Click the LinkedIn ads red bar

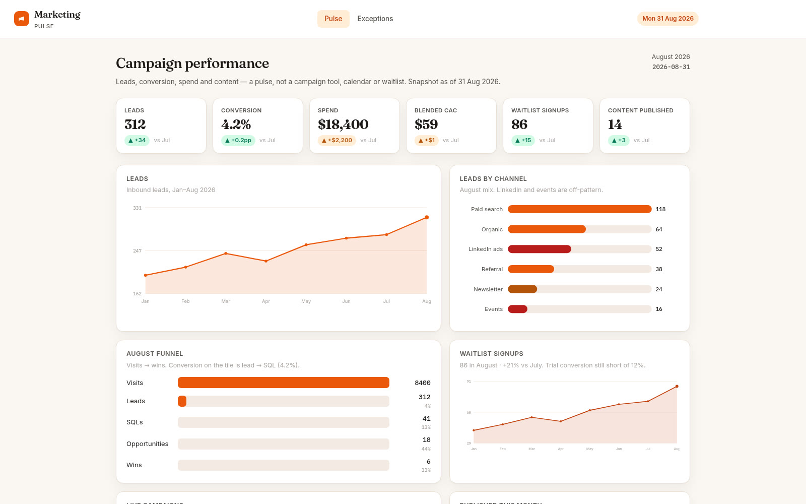point(540,249)
